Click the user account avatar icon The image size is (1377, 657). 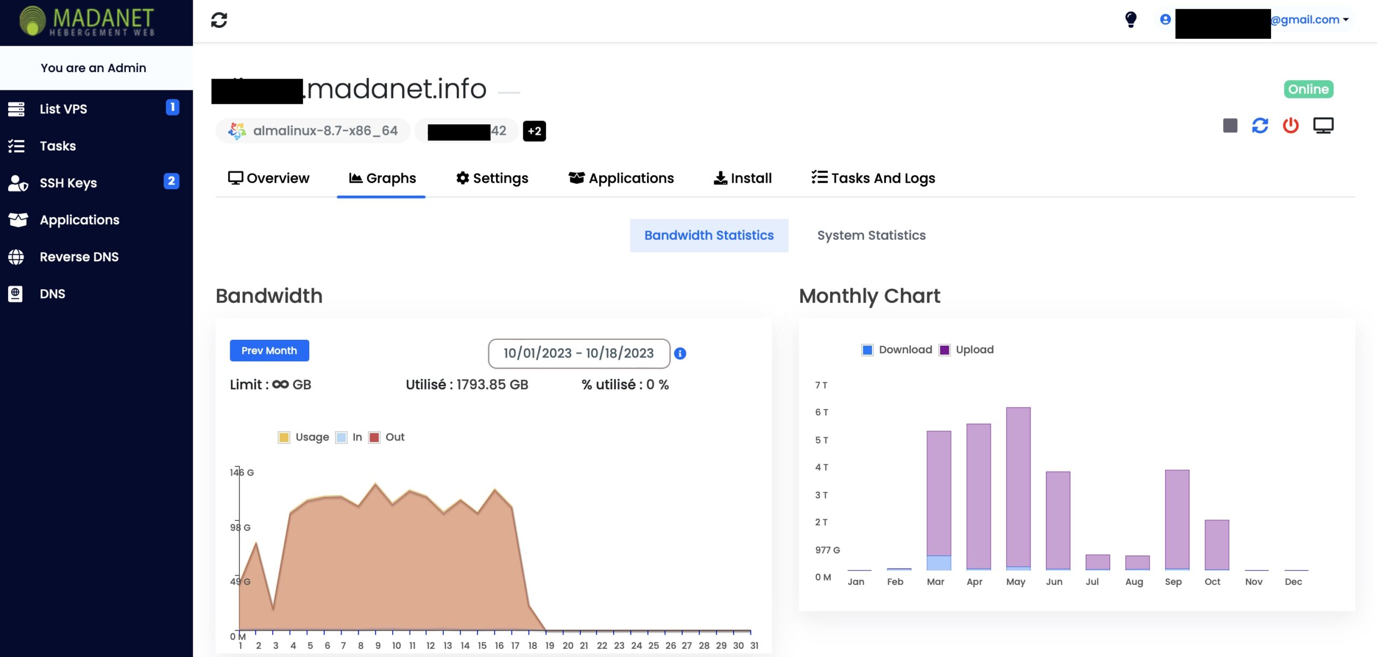tap(1165, 19)
